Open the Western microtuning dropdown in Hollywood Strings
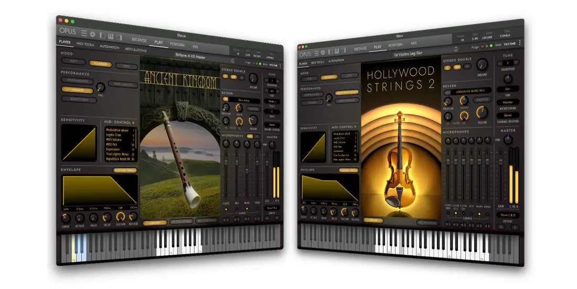Viewport: 577px width, 289px height. click(x=508, y=102)
